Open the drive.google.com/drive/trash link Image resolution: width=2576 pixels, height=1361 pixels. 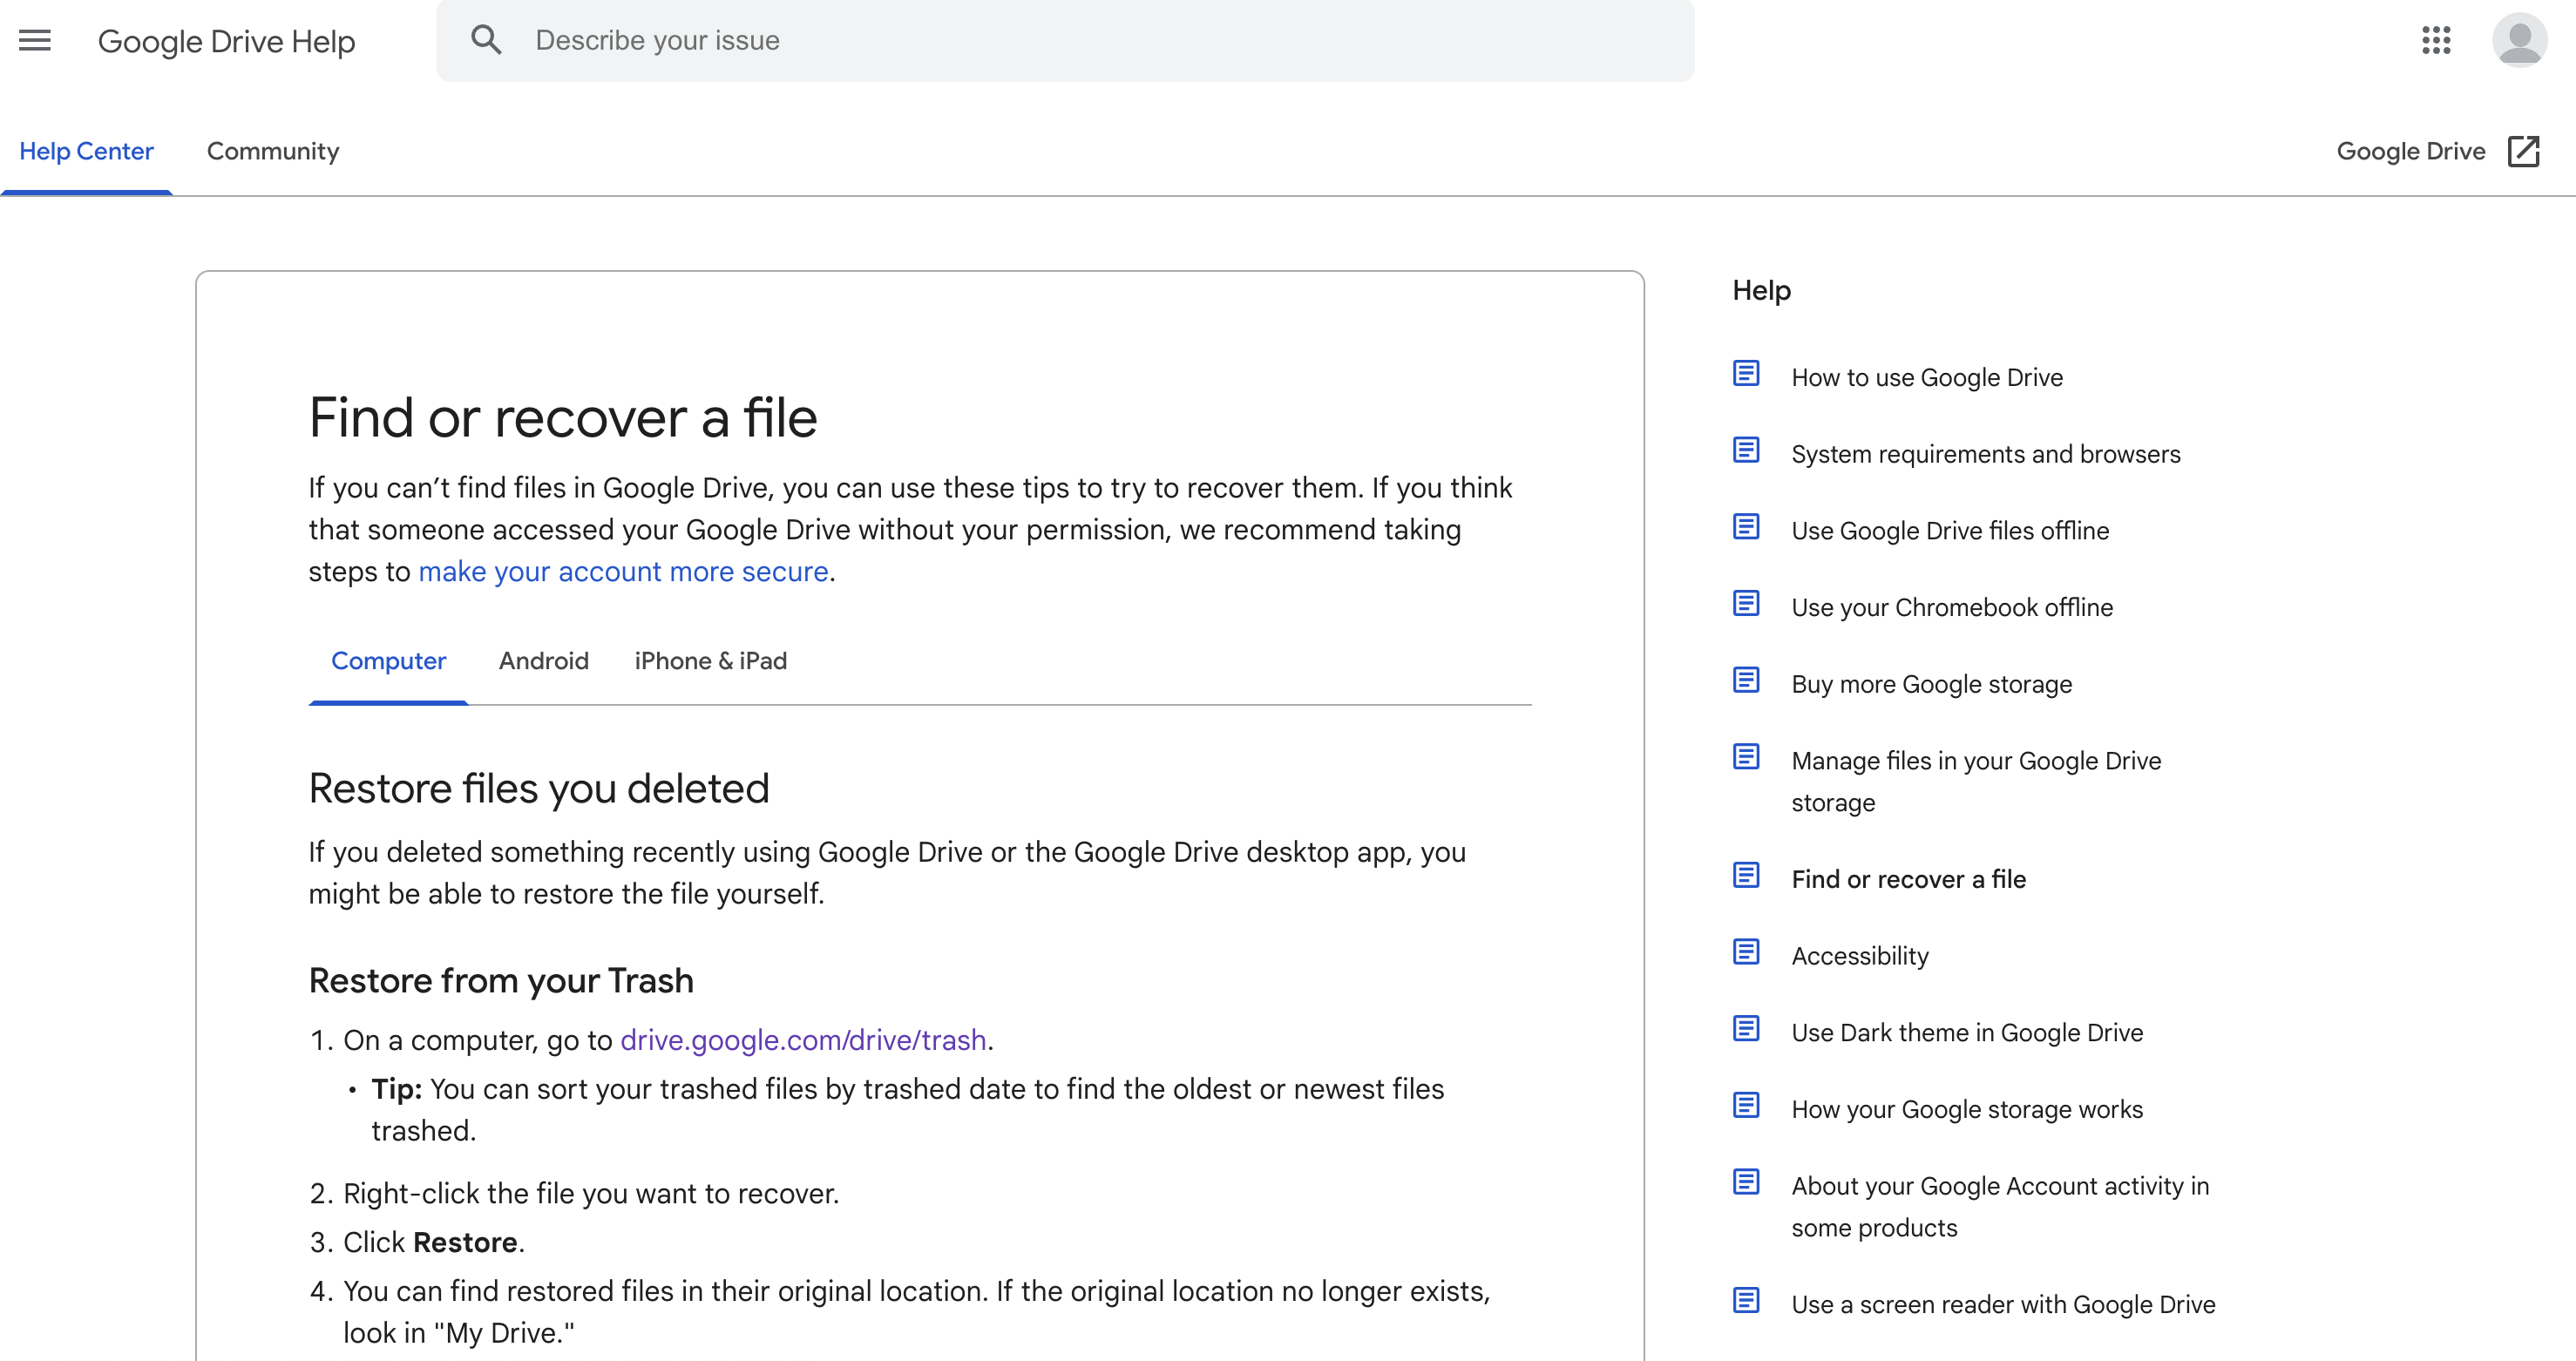(x=803, y=1040)
